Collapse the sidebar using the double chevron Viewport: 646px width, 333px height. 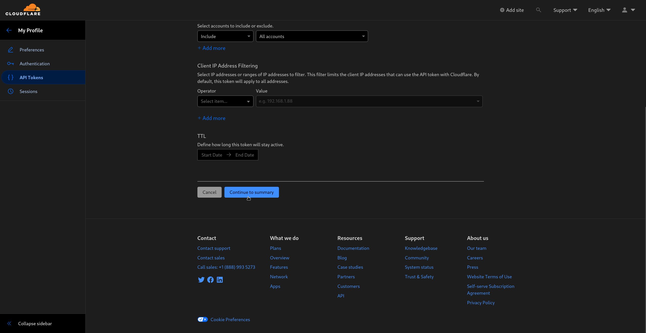pyautogui.click(x=9, y=323)
